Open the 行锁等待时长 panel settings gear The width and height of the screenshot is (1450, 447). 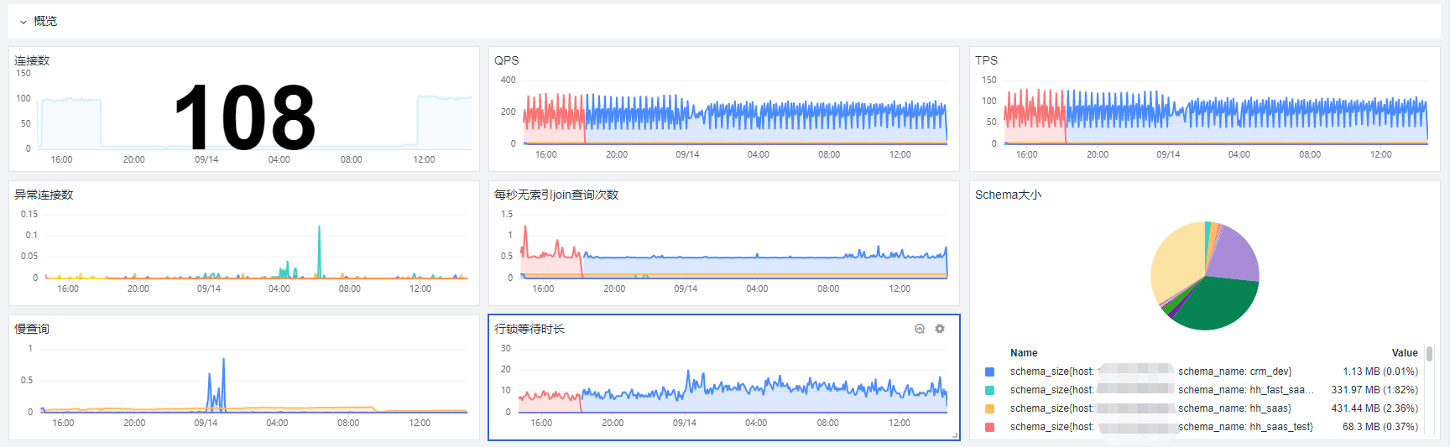pos(940,329)
